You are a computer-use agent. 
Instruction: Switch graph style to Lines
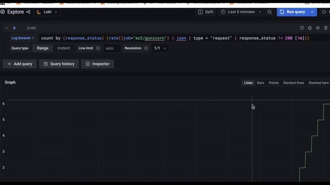[248, 83]
